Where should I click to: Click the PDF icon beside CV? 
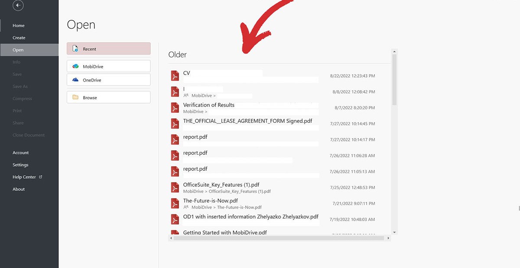pyautogui.click(x=175, y=76)
